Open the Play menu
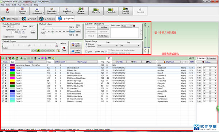The height and width of the screenshot is (132, 219). 19,5
